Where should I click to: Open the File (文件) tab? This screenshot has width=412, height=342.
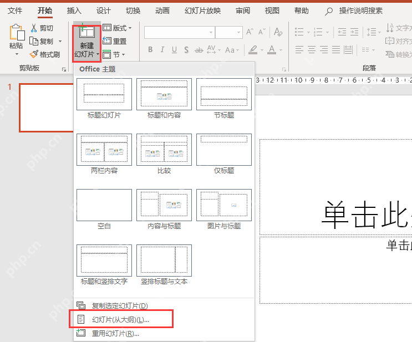point(15,11)
